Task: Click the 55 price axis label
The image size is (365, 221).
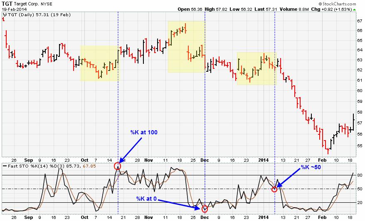Action: tap(360, 146)
